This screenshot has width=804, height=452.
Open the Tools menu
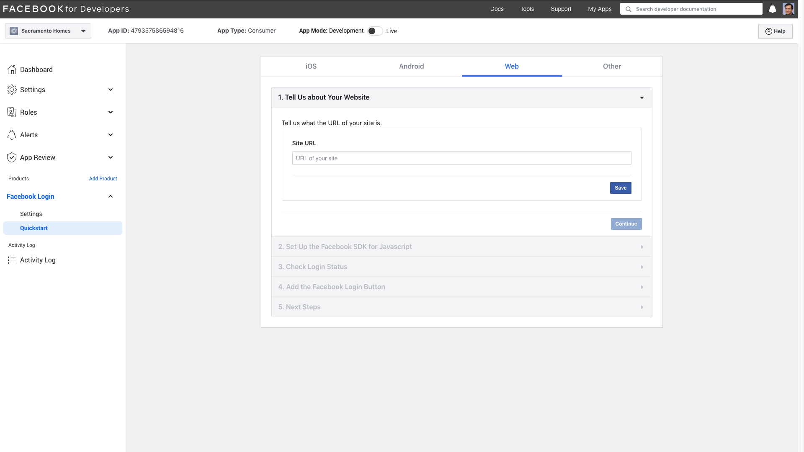tap(527, 9)
